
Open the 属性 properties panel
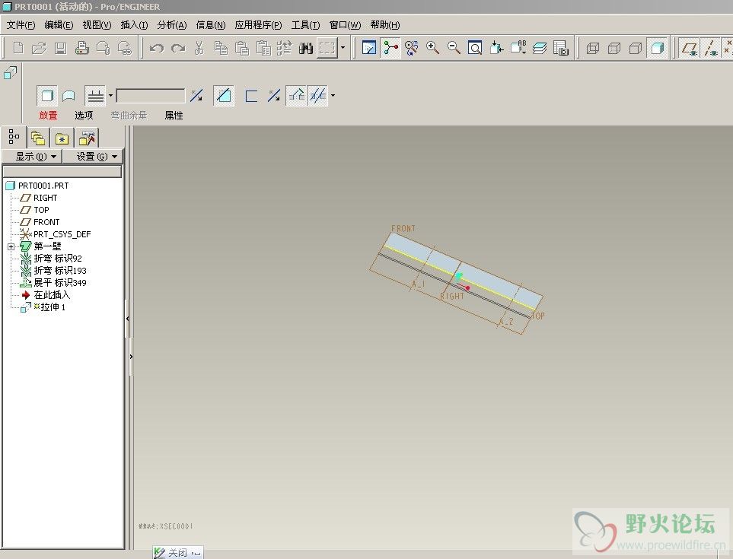(x=174, y=116)
